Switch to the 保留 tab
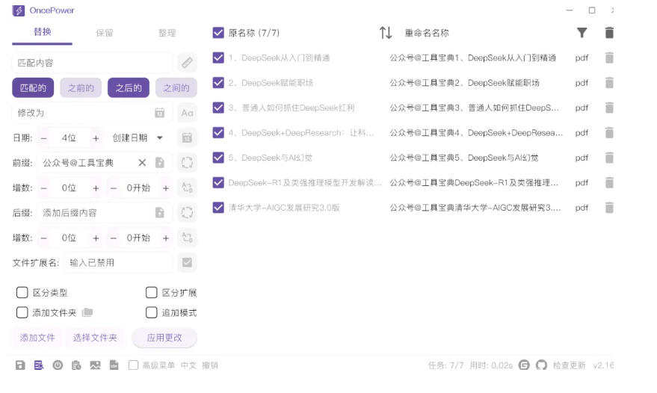Viewport: 657px width, 393px height. click(x=105, y=33)
